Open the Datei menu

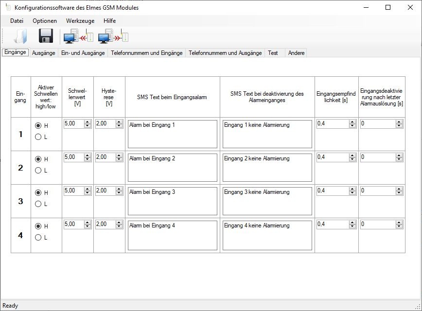click(x=17, y=21)
